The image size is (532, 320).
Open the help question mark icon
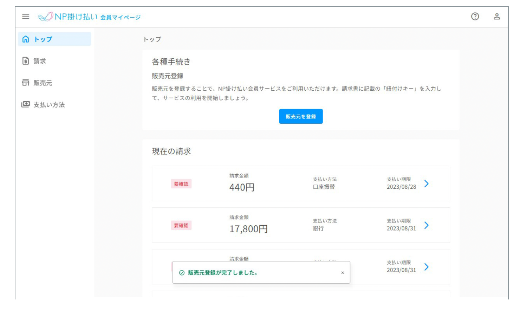(475, 17)
